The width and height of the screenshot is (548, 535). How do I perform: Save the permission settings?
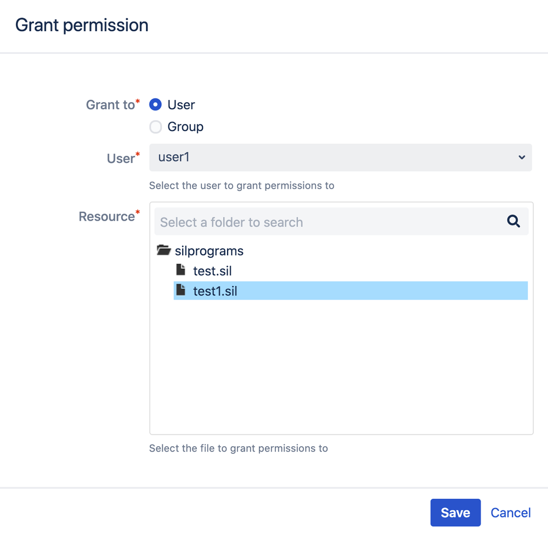pos(455,513)
